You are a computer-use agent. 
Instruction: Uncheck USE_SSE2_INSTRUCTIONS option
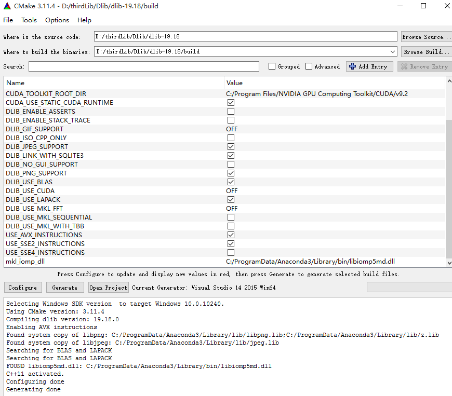231,243
